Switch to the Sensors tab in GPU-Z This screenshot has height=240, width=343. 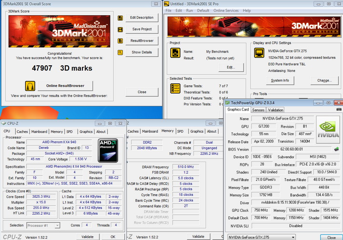pos(258,110)
